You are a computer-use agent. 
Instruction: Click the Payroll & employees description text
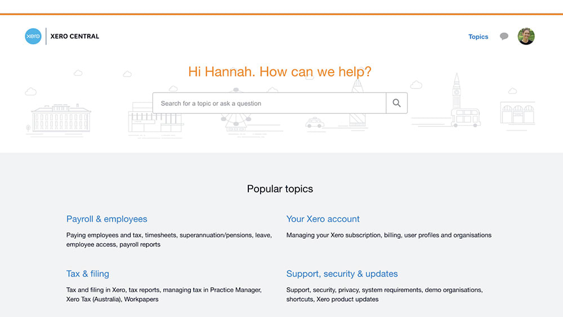coord(168,240)
